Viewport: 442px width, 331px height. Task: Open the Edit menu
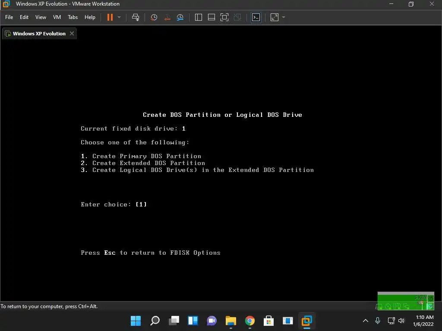24,17
